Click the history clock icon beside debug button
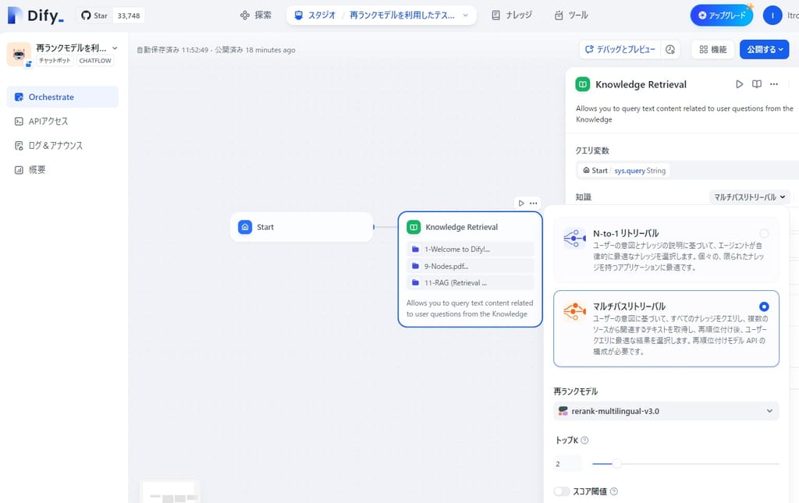The width and height of the screenshot is (799, 503). [670, 50]
